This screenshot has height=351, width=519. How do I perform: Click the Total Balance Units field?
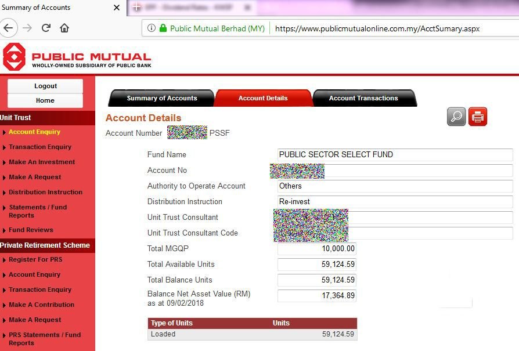(317, 280)
